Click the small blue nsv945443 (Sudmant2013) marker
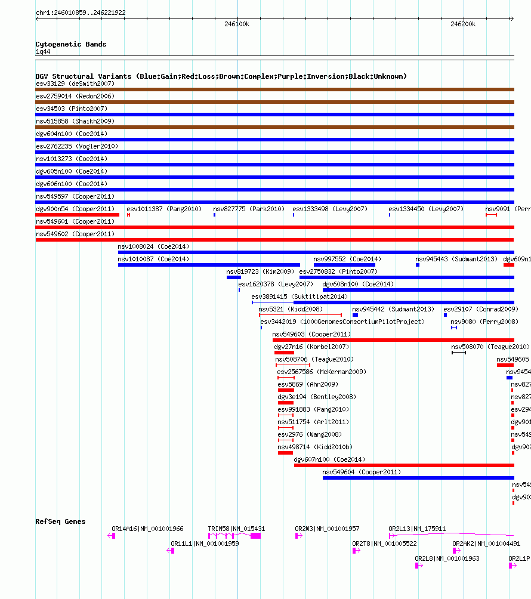The height and width of the screenshot is (599, 531). [418, 265]
